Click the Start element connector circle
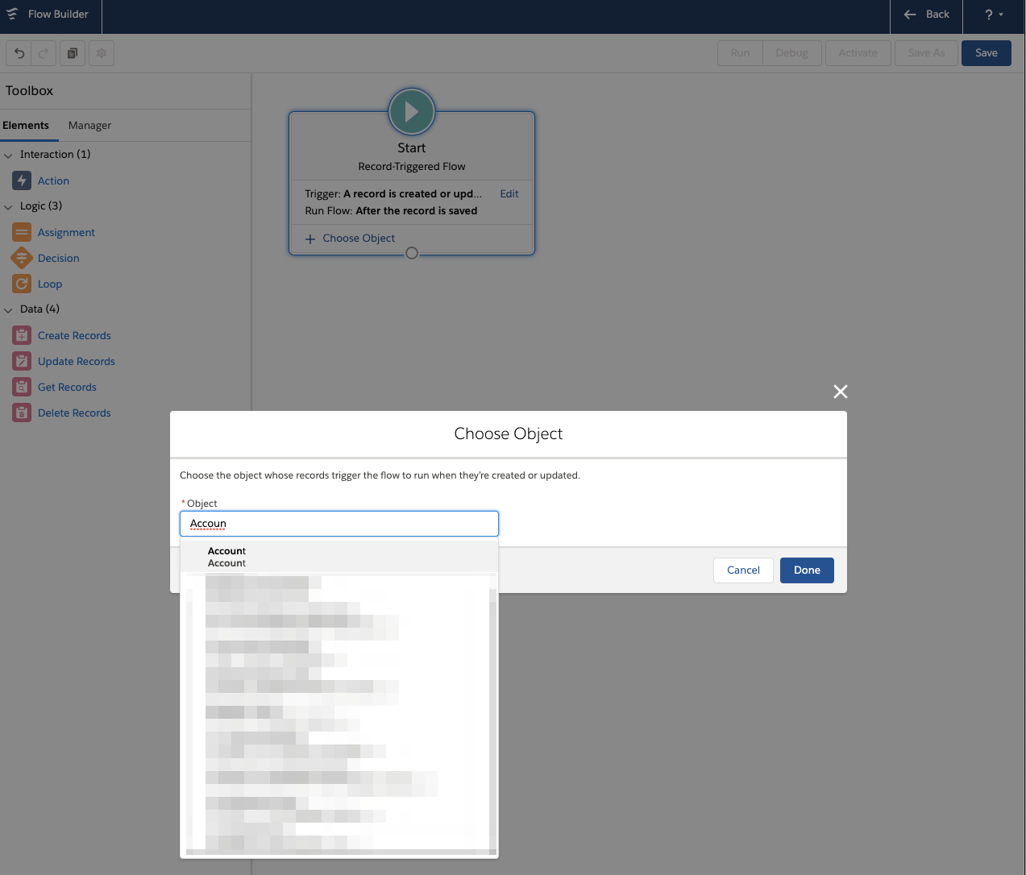 [x=412, y=253]
